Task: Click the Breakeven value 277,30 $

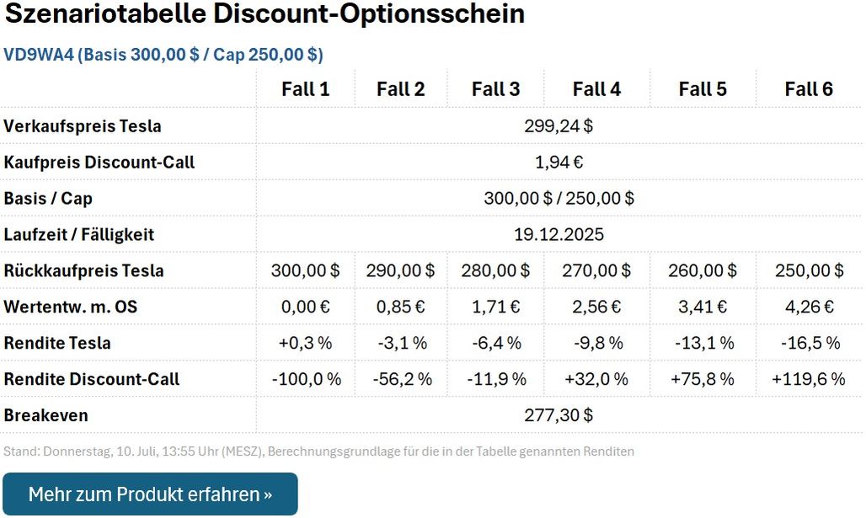Action: 559,415
